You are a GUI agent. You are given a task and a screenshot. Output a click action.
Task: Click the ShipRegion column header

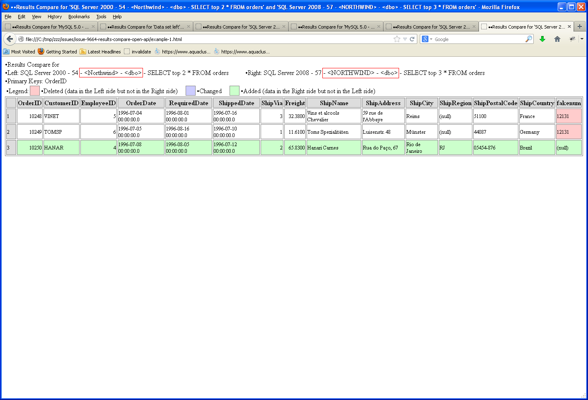[455, 103]
